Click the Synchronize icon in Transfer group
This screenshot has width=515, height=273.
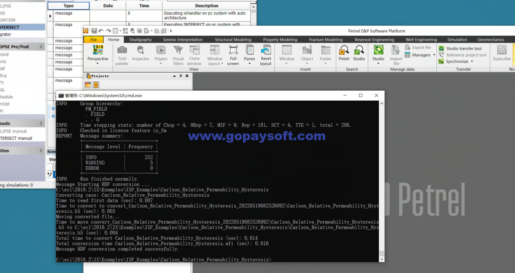(441, 62)
